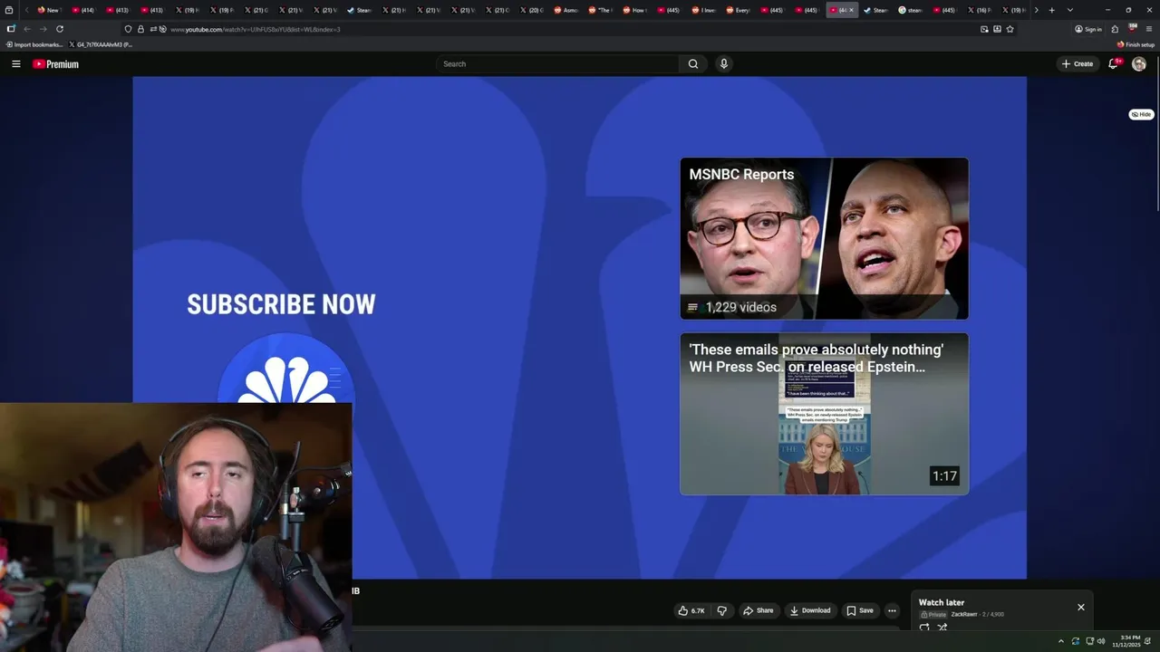Open 'These emails prove absolutely nothing' video card
This screenshot has width=1160, height=652.
(824, 414)
